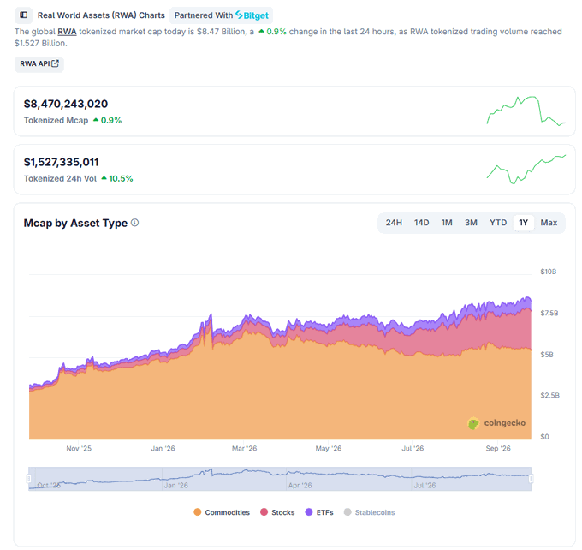Screen dimensions: 582x550
Task: Click the Sep '26 x-axis label
Action: coord(498,449)
